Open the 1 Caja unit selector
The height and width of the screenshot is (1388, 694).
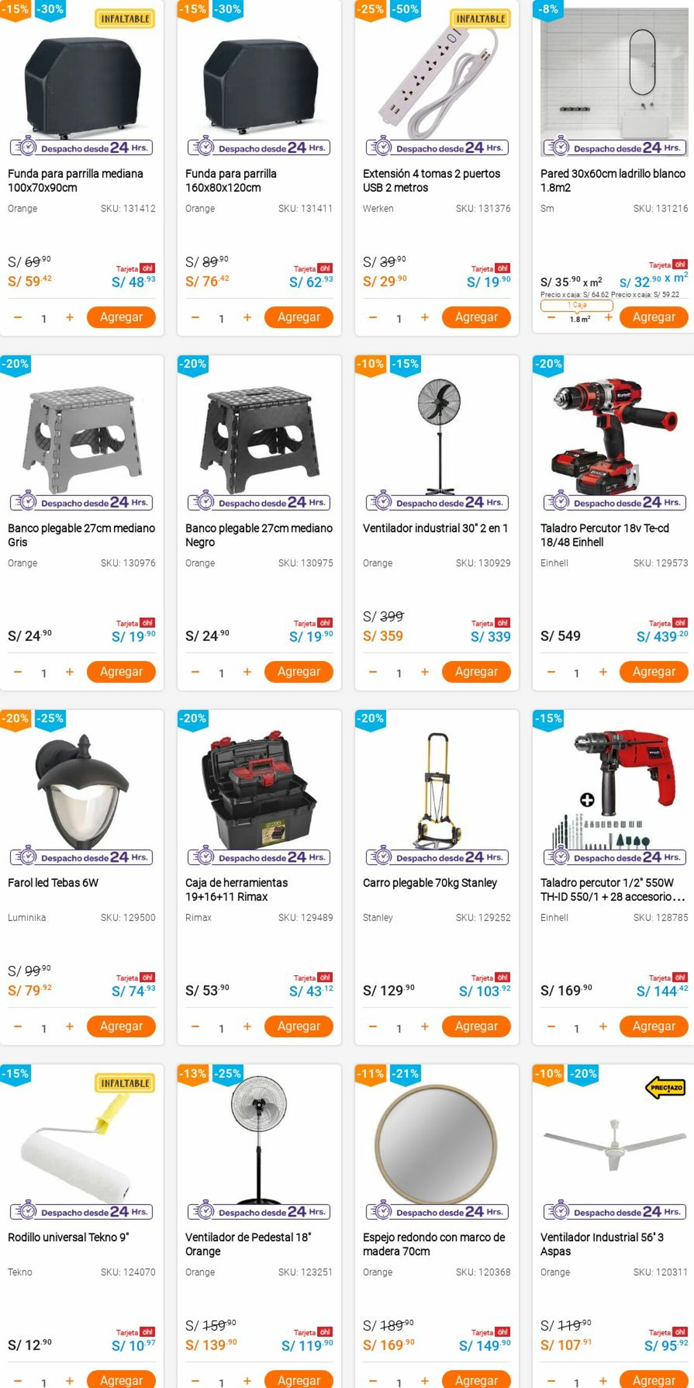[x=576, y=305]
